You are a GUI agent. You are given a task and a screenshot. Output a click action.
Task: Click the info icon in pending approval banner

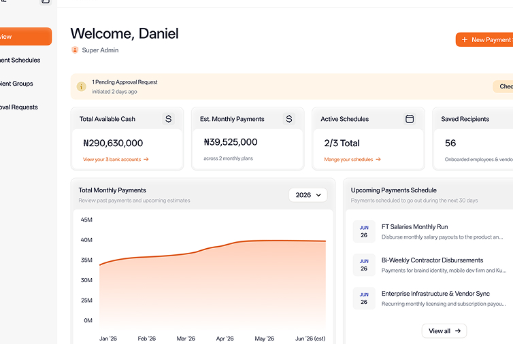pos(81,86)
